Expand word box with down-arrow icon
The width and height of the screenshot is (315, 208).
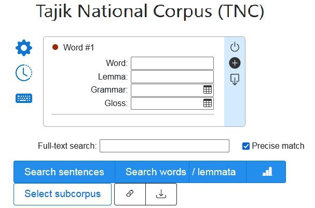click(x=235, y=80)
